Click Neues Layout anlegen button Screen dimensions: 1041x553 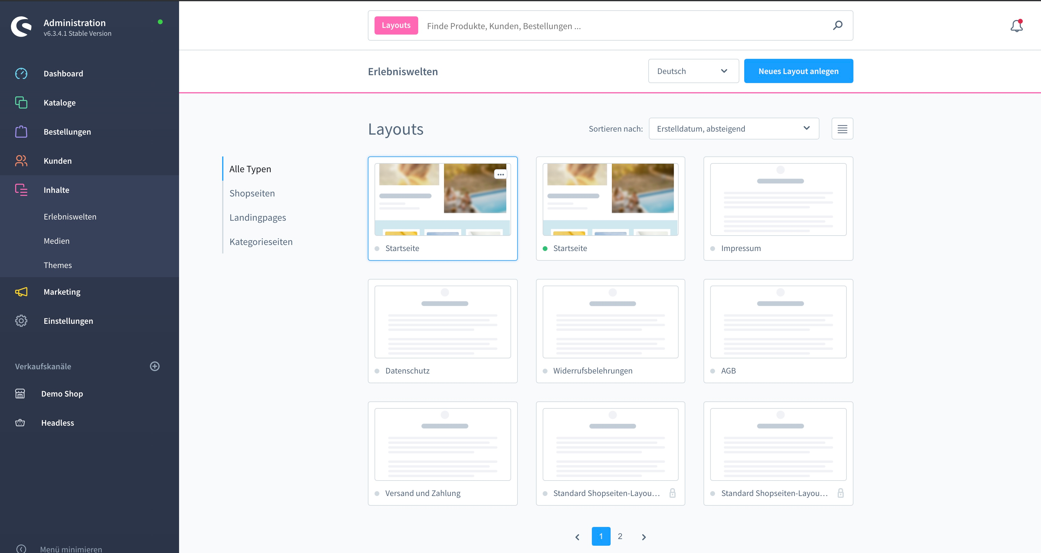click(799, 71)
